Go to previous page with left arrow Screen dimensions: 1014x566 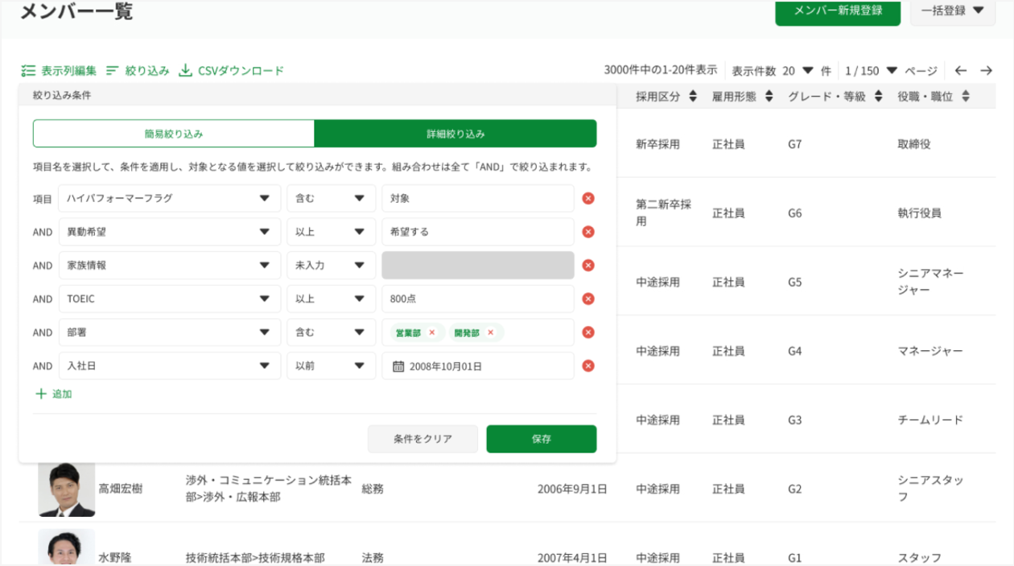960,71
